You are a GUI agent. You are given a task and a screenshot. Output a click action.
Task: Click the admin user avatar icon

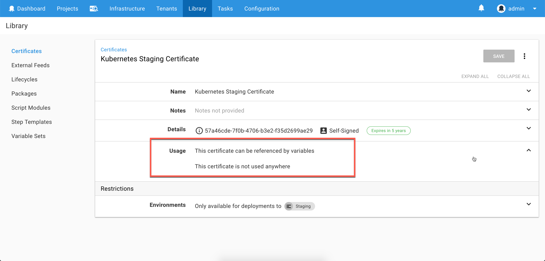tap(501, 9)
